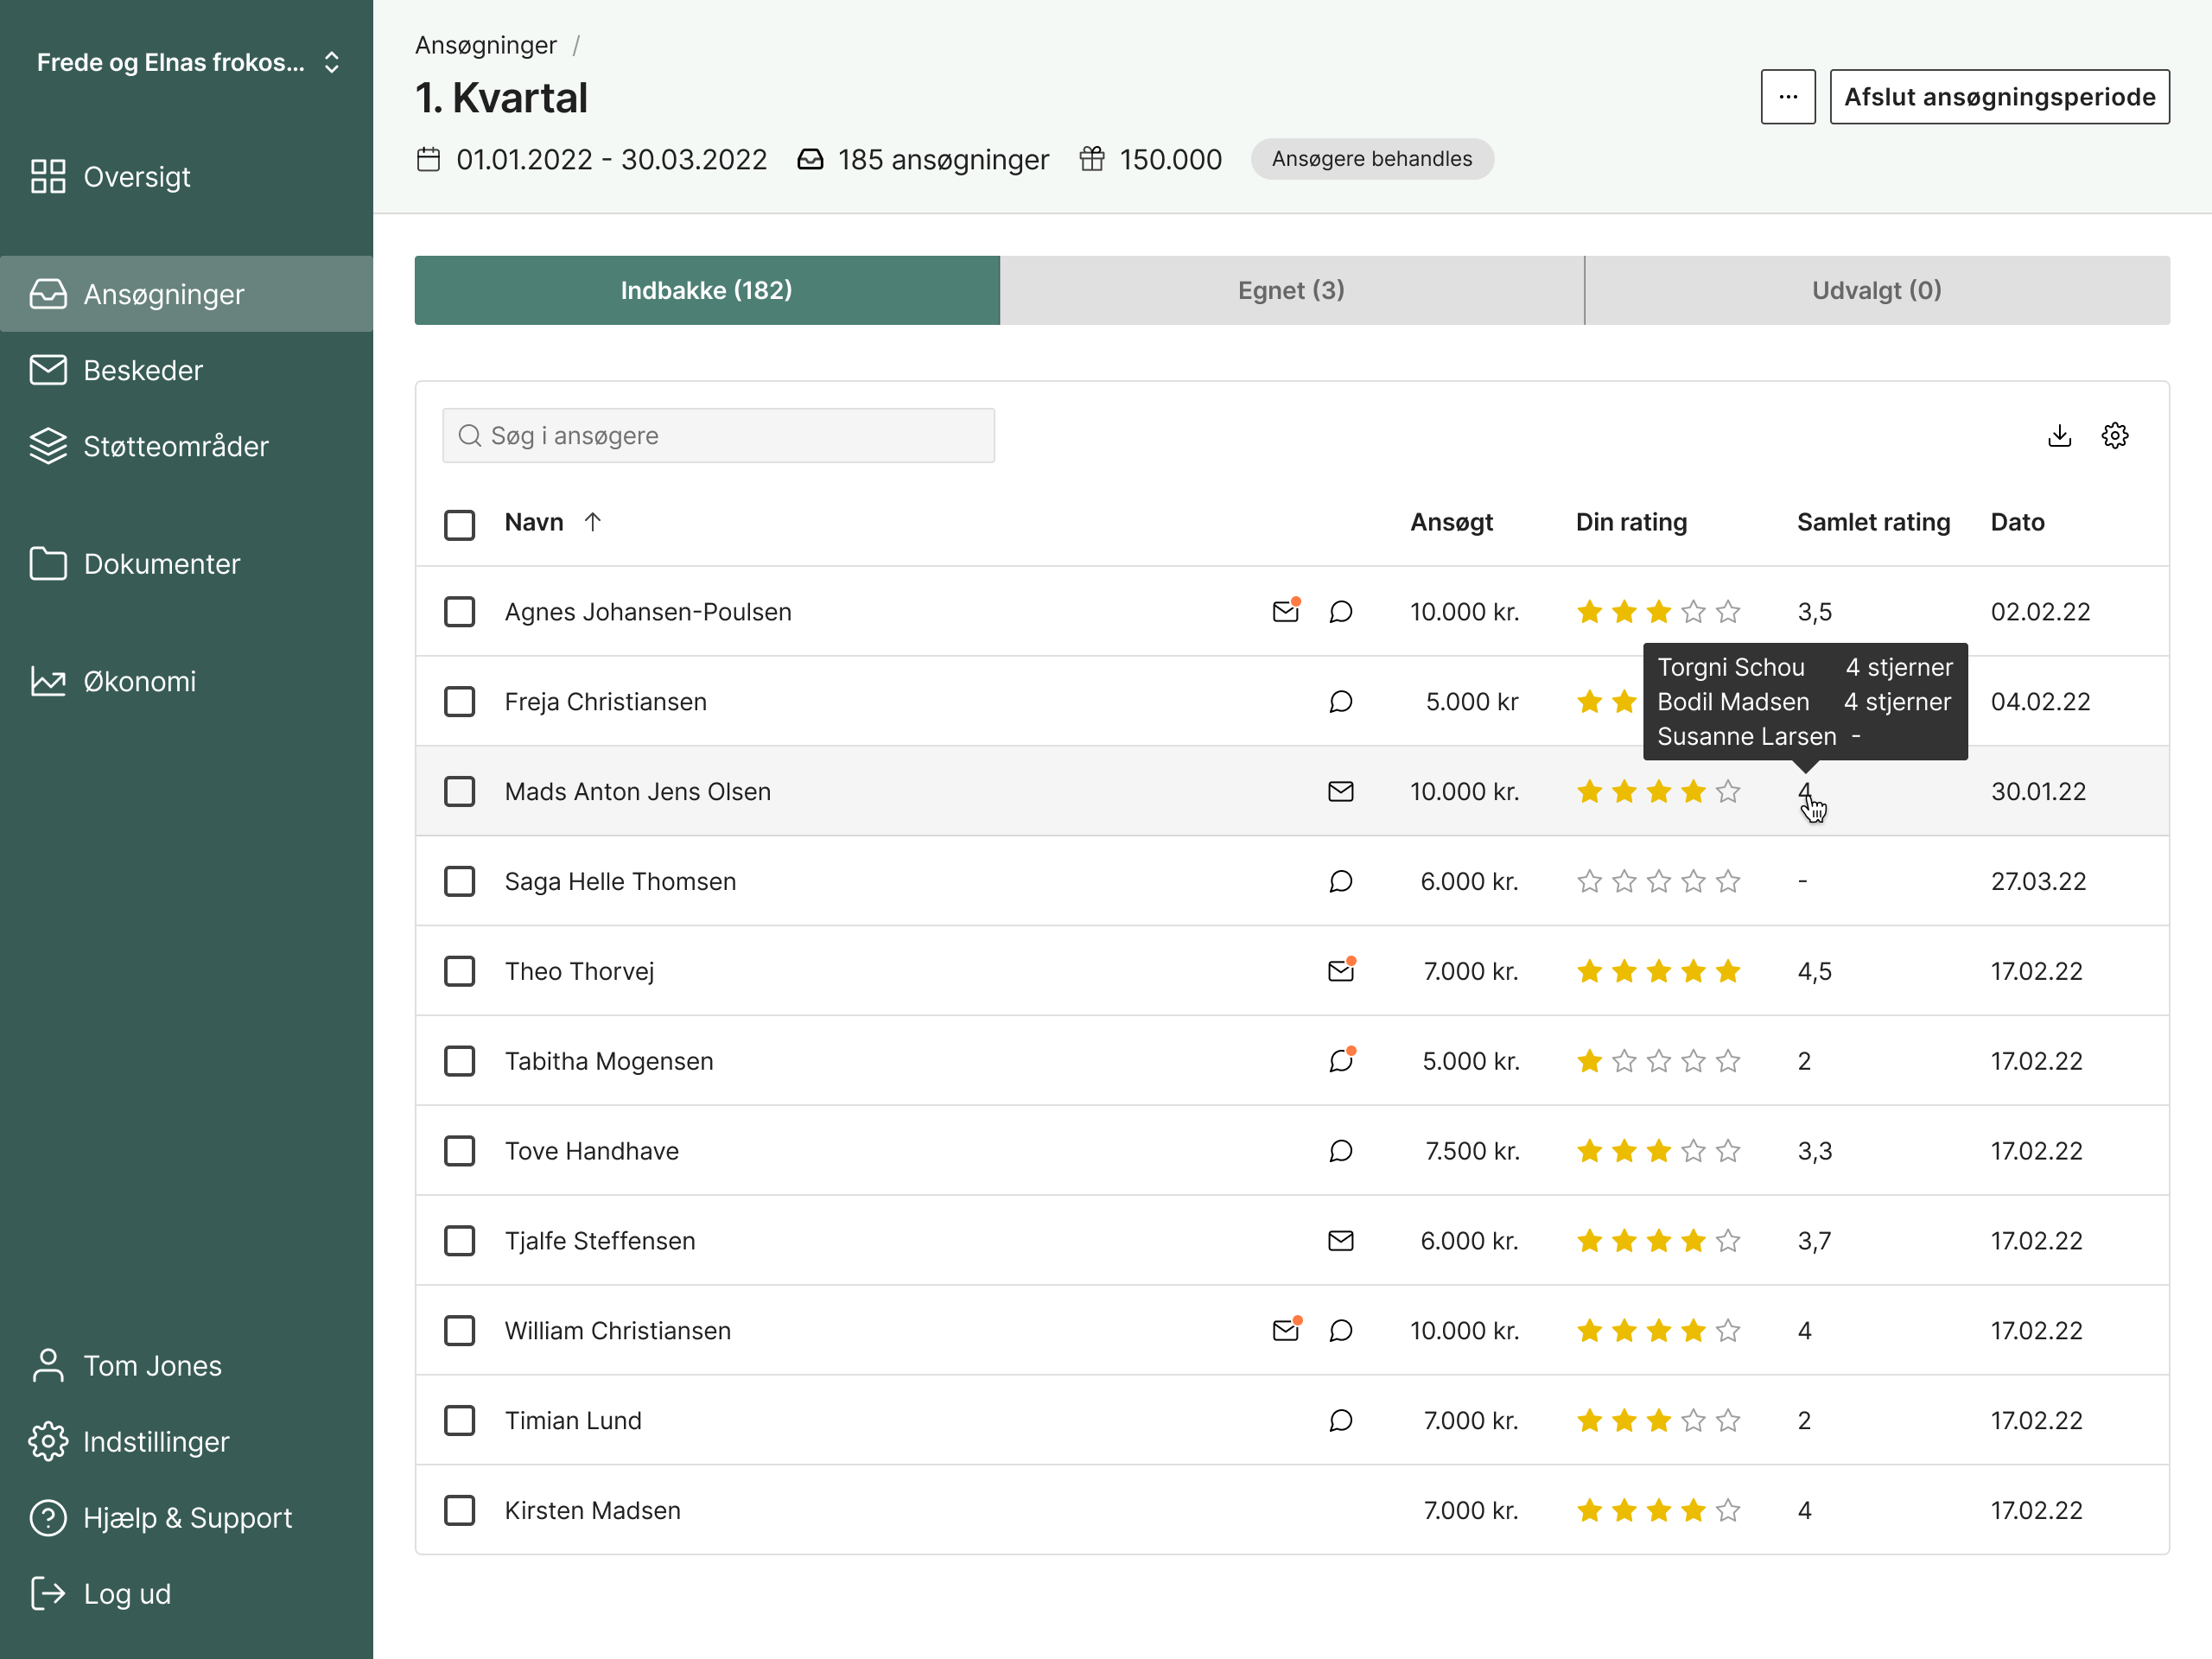2212x1659 pixels.
Task: Open table settings via gear icon
Action: pyautogui.click(x=2115, y=435)
